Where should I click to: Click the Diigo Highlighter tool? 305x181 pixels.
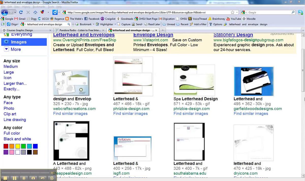click(104, 24)
